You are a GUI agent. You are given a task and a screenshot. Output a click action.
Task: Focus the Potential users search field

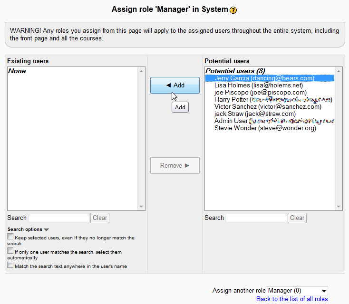click(x=256, y=218)
